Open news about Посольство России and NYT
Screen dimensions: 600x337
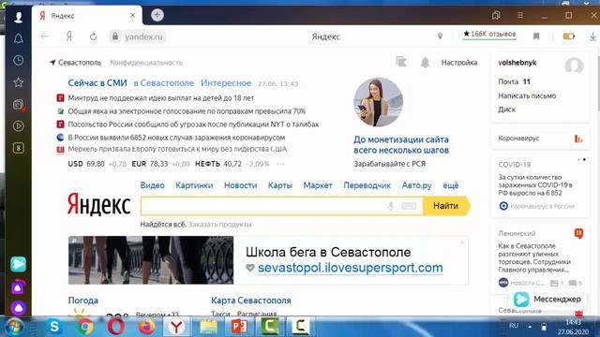pyautogui.click(x=193, y=125)
